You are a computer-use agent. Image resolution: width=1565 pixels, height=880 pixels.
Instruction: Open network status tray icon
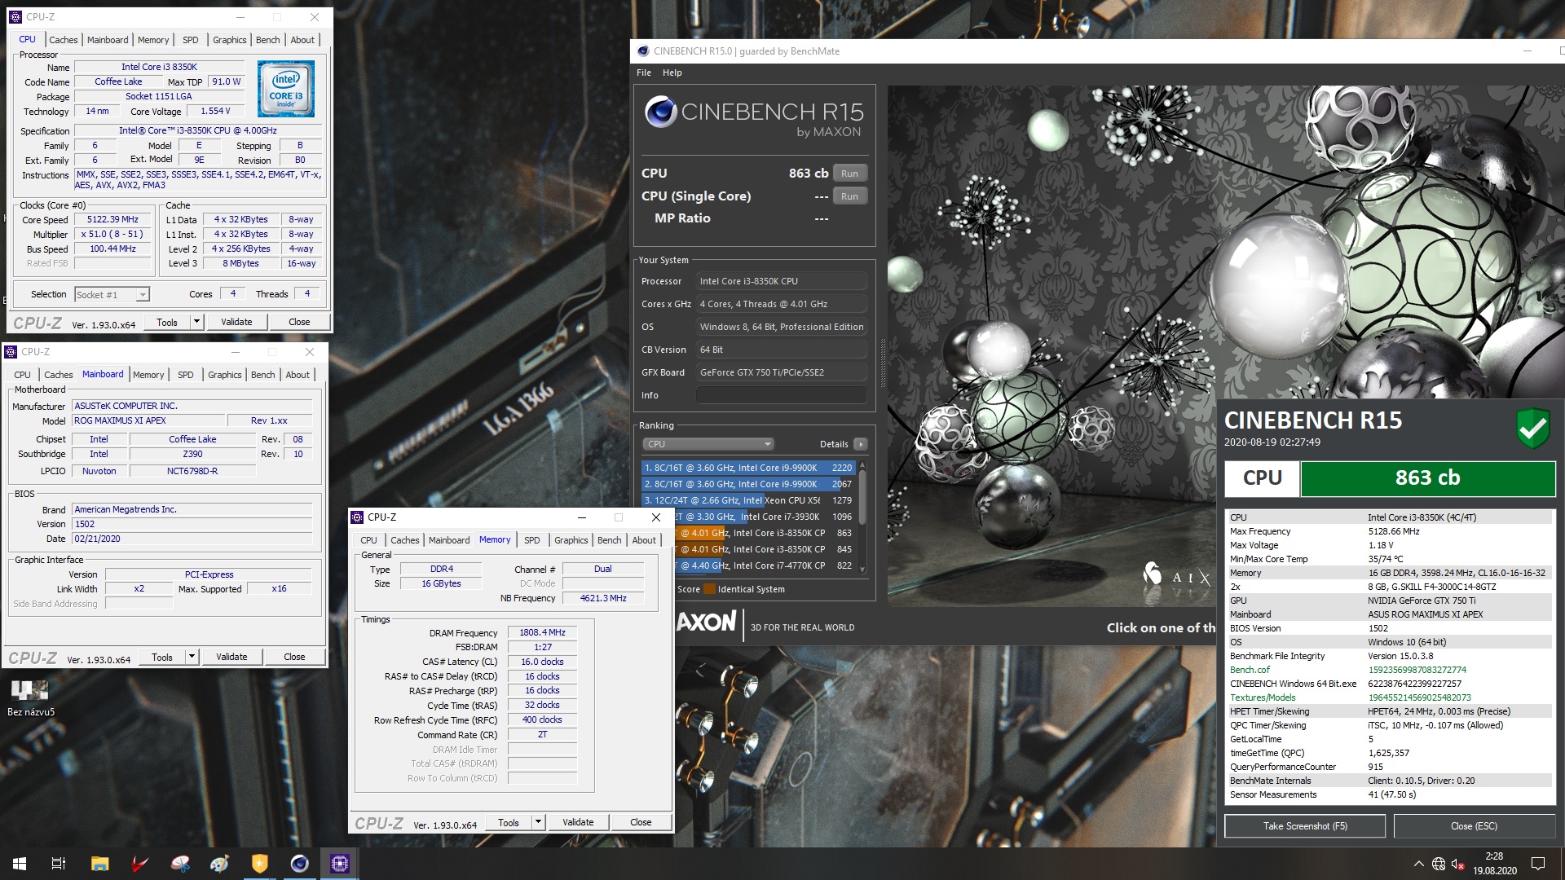tap(1439, 864)
